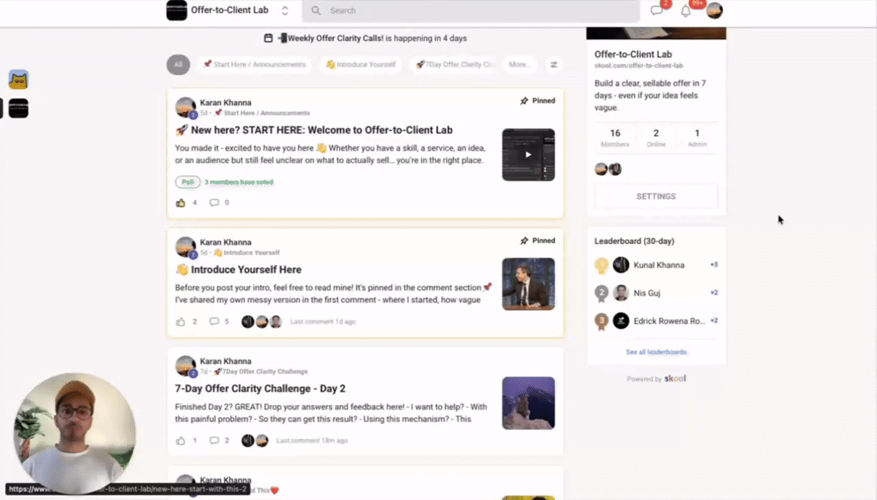Select the All category filter

click(x=178, y=64)
